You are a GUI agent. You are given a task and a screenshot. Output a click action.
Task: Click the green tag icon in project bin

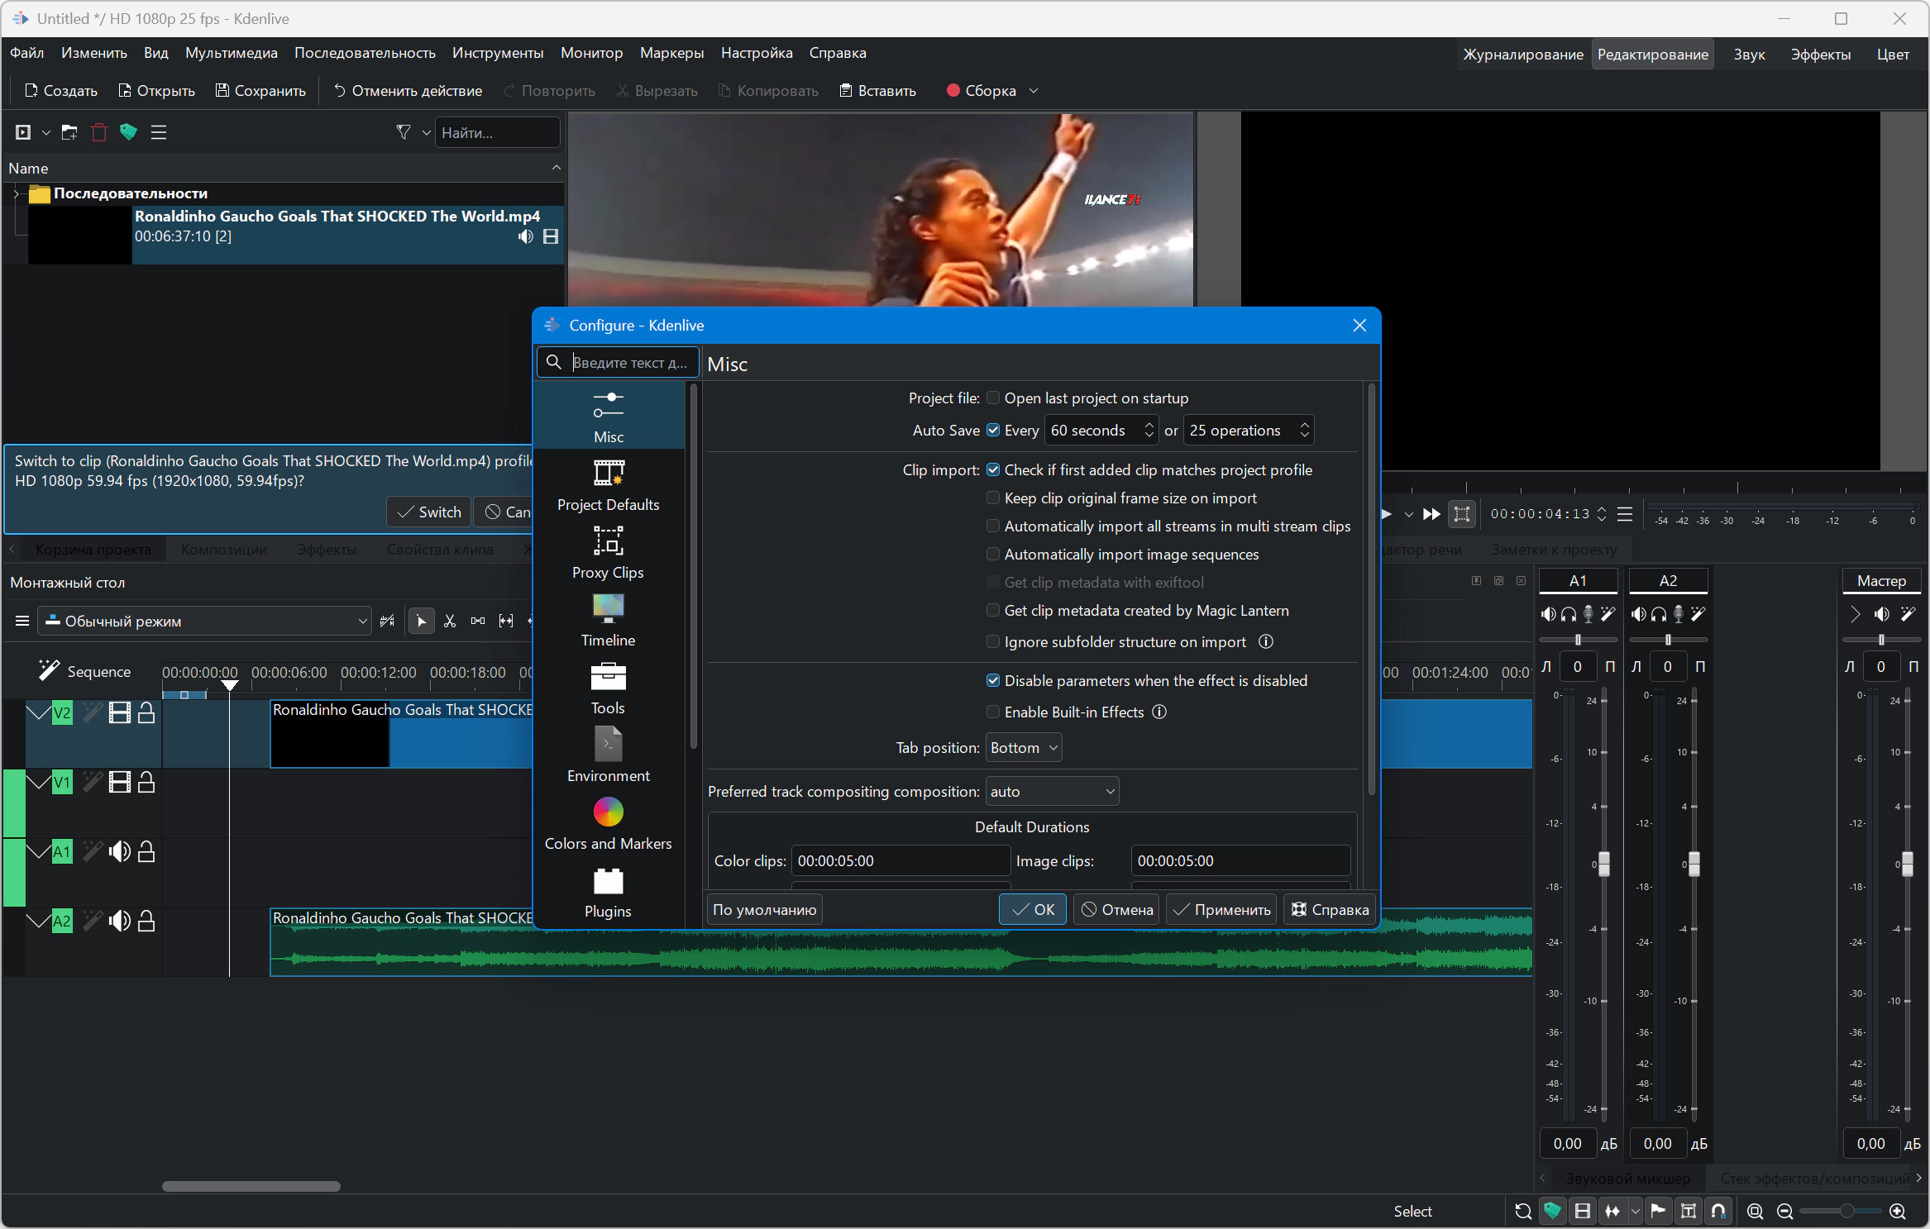tap(128, 132)
